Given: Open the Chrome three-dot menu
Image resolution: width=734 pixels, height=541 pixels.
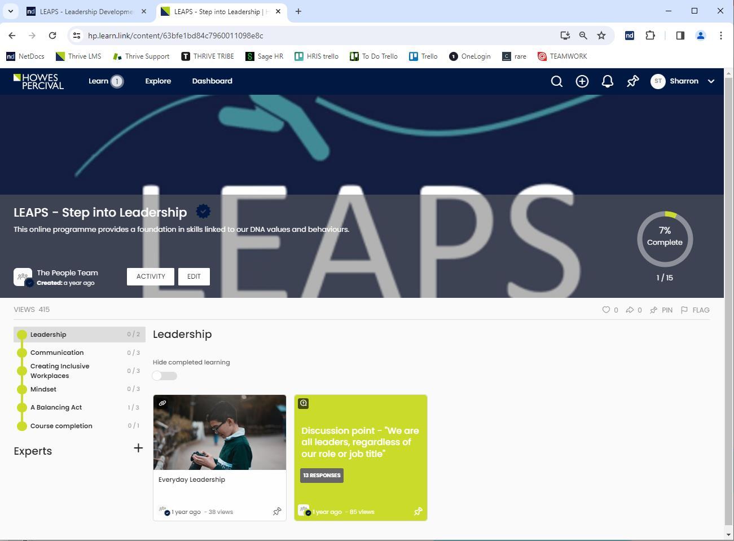Looking at the screenshot, I should click(x=720, y=36).
